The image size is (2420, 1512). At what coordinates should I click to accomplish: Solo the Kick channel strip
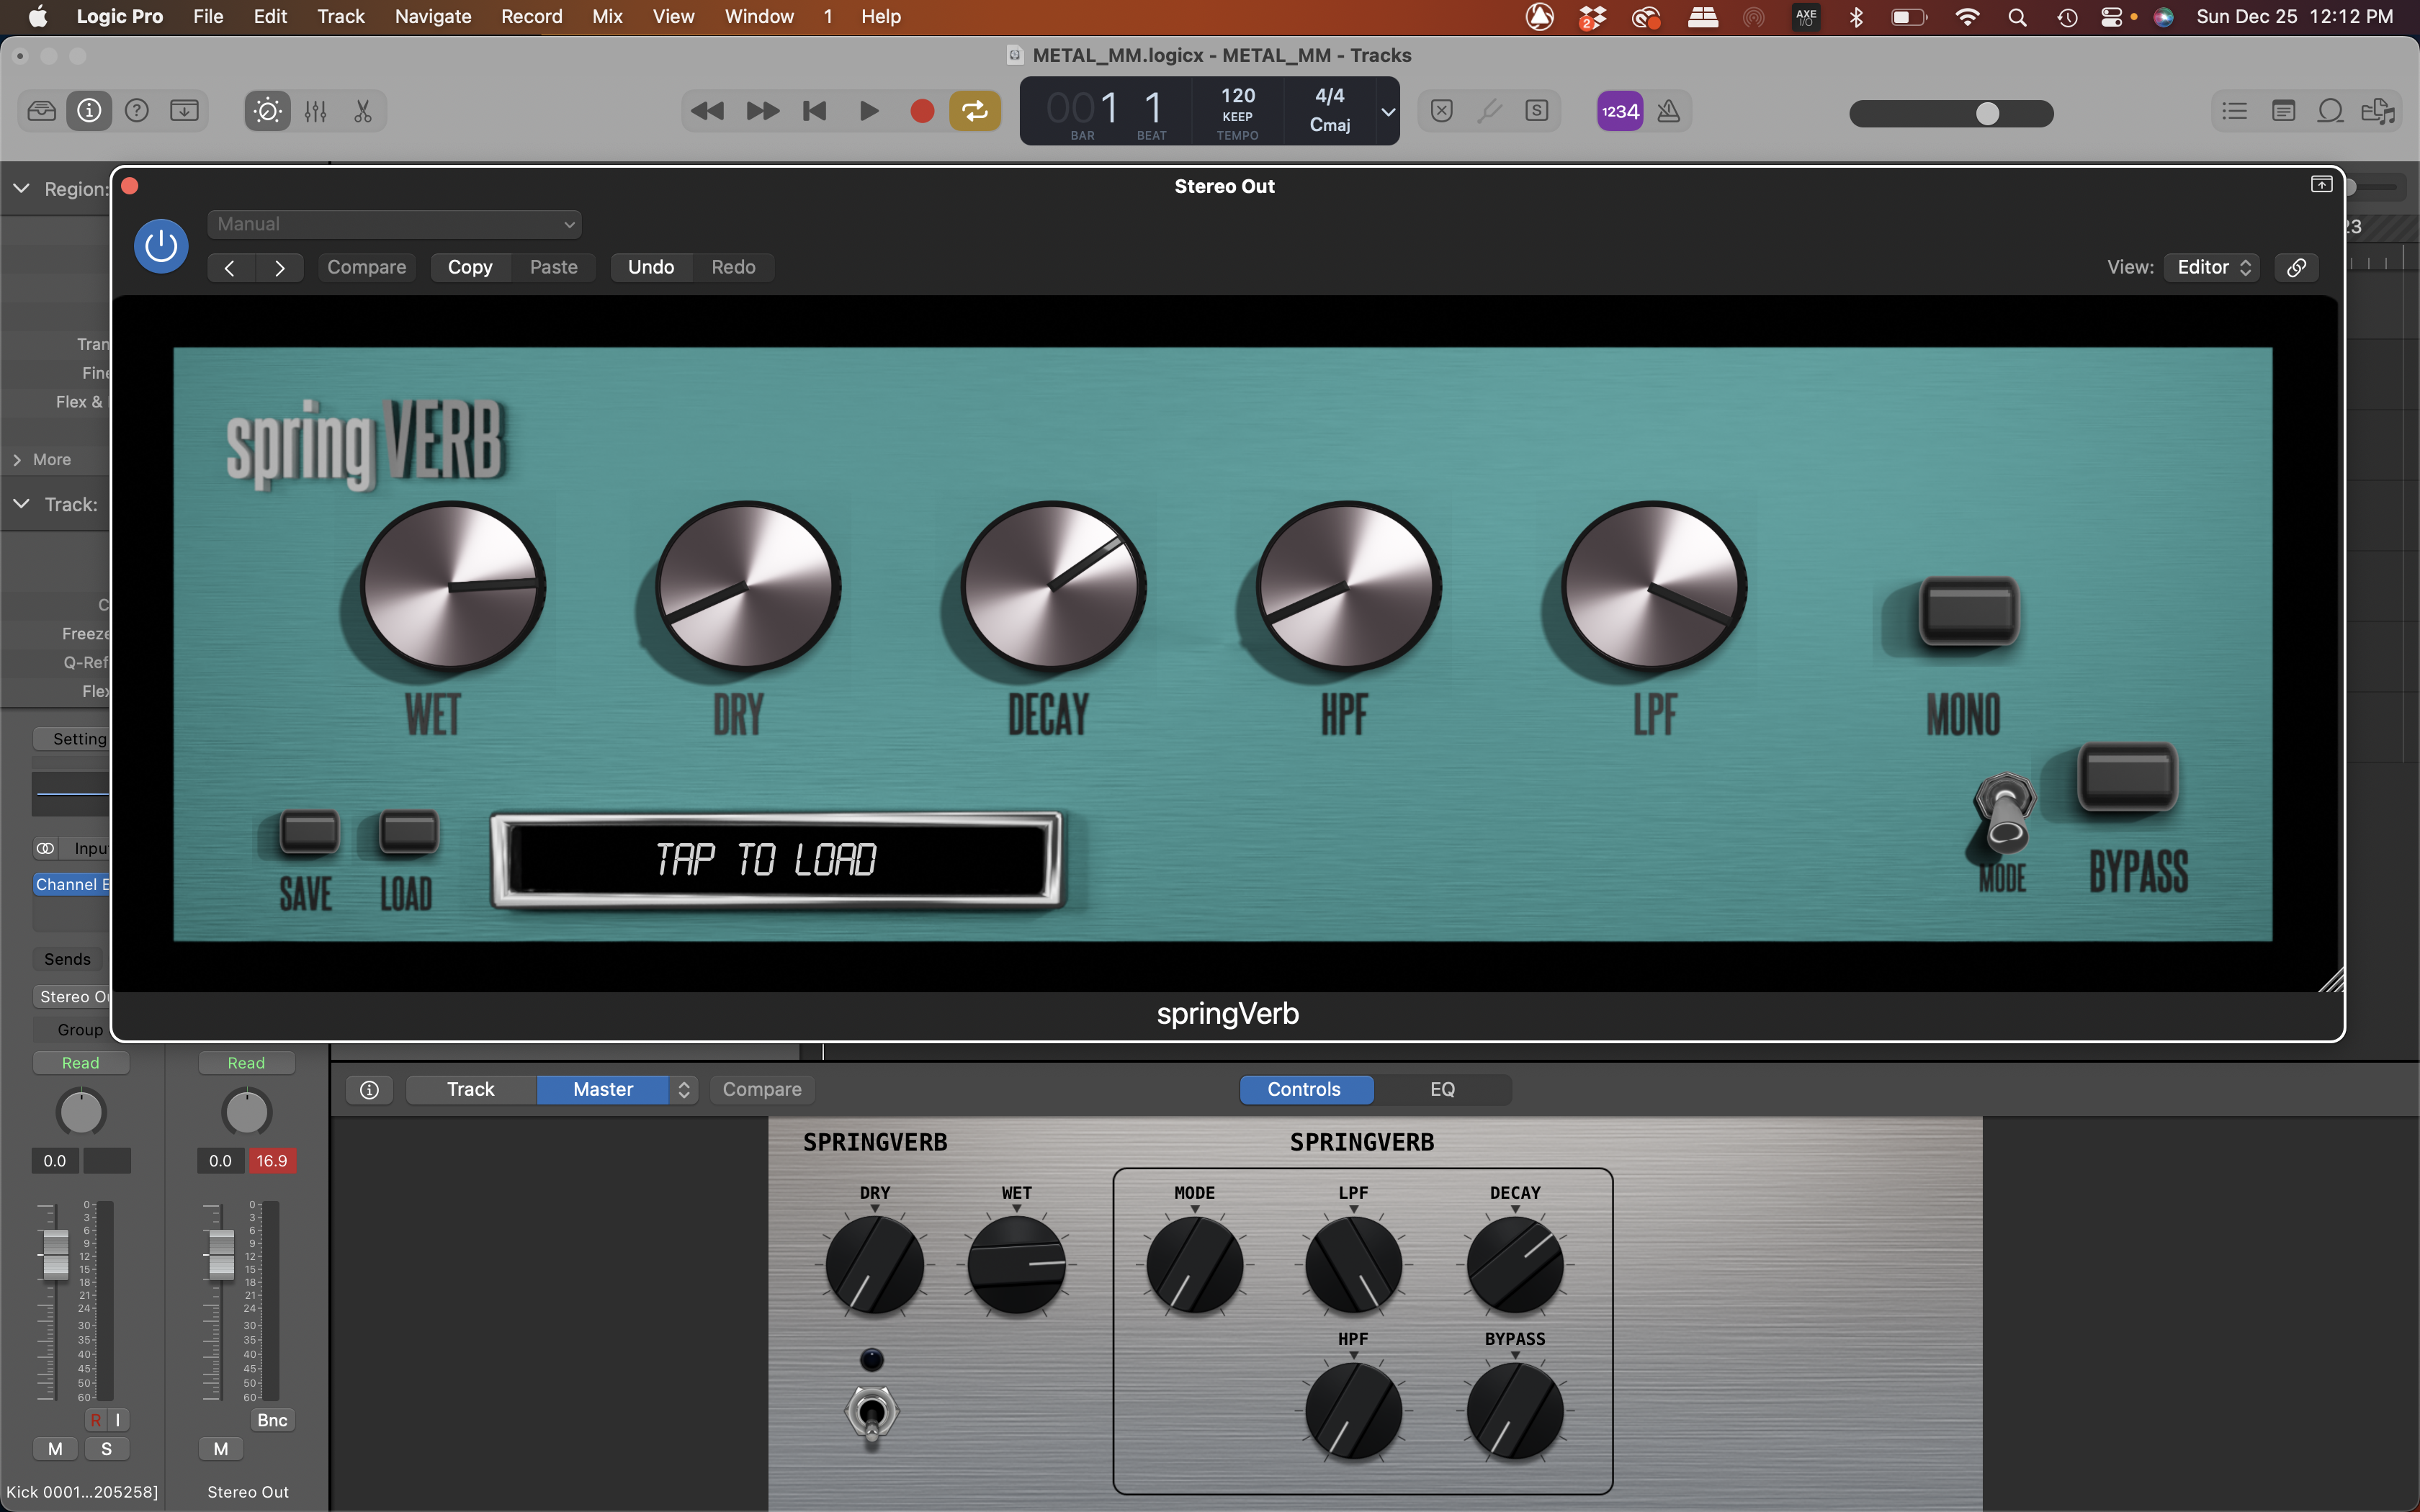(x=107, y=1449)
